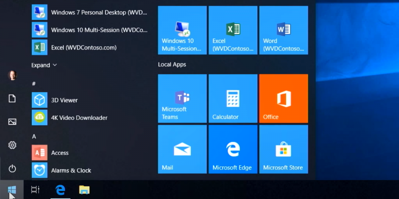Open the orange Office tile
This screenshot has width=399, height=199.
[x=283, y=98]
